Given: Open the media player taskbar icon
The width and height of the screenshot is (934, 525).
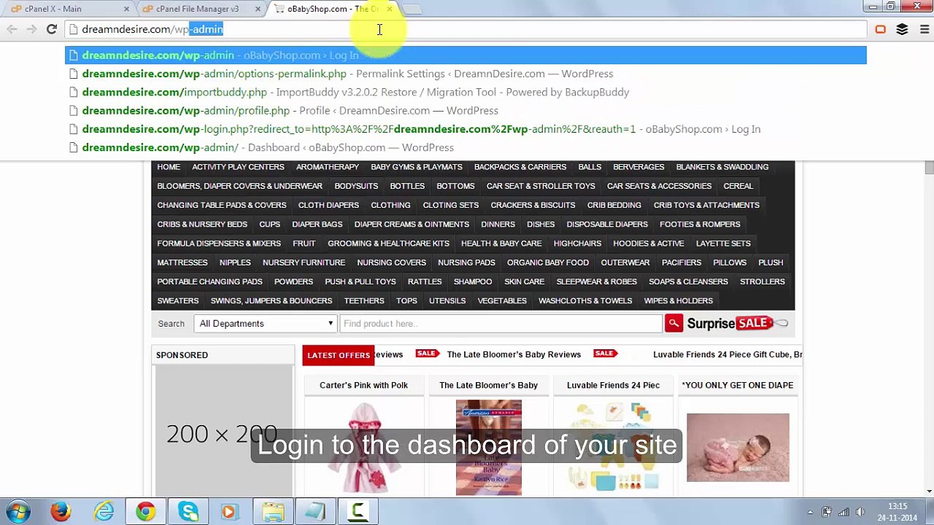Looking at the screenshot, I should click(229, 512).
